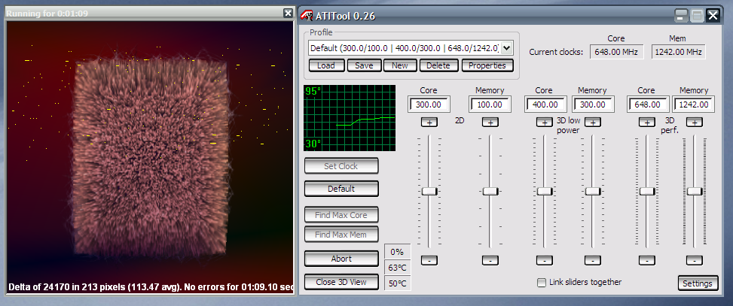Decrease 2D Memory clock with minus button

490,260
